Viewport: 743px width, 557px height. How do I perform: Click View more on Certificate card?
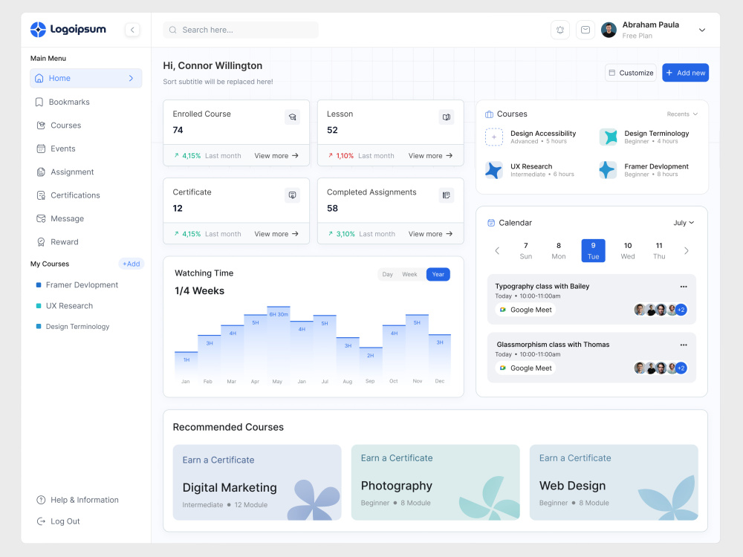click(276, 234)
